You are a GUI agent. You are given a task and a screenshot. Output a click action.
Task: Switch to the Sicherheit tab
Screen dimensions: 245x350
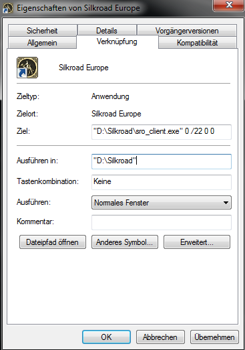[x=42, y=31]
